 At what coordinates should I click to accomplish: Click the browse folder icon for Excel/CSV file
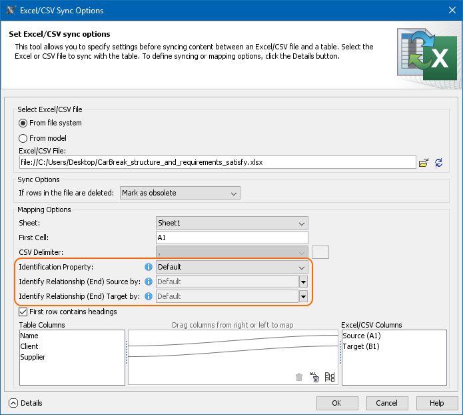coord(423,162)
